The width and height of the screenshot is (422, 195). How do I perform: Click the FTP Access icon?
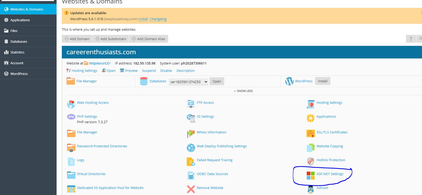coord(191,104)
